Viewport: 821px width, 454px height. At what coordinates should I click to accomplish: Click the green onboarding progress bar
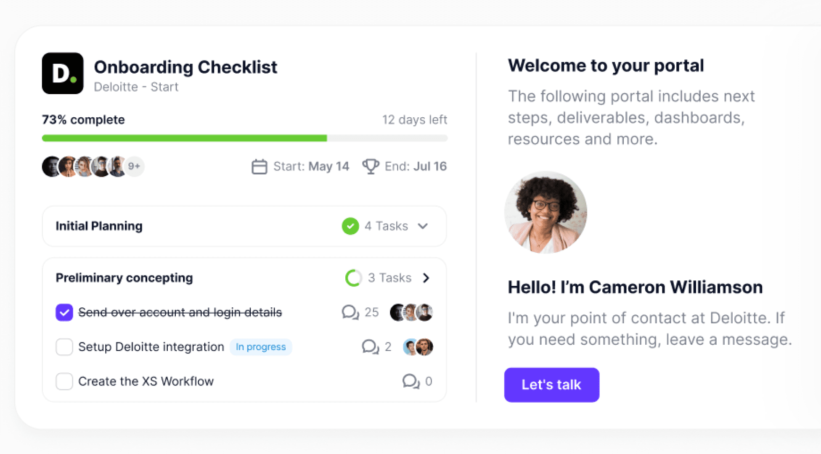click(184, 138)
